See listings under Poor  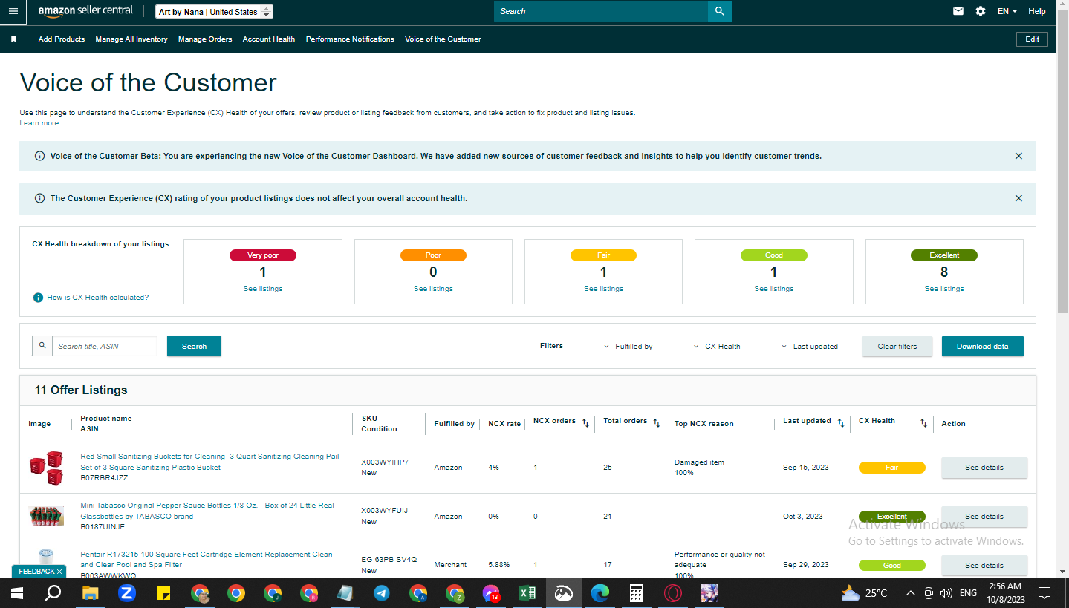433,289
